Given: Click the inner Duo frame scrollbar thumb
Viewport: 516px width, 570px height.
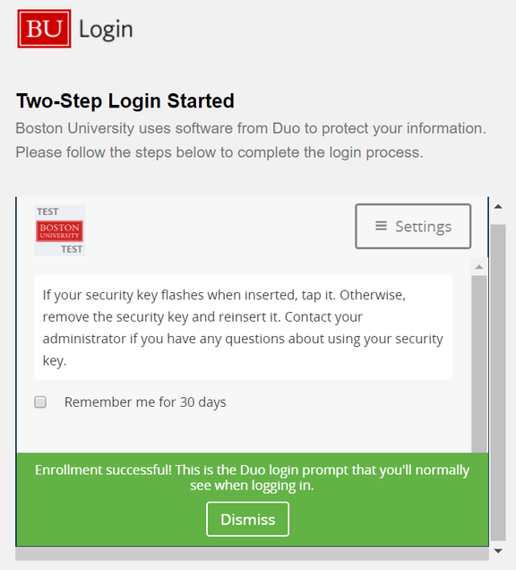Looking at the screenshot, I should pos(479,364).
